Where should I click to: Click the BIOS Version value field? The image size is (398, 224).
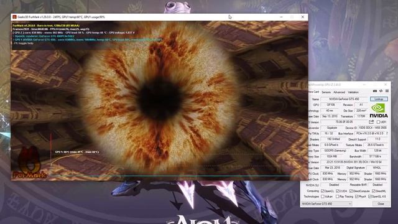click(x=344, y=122)
